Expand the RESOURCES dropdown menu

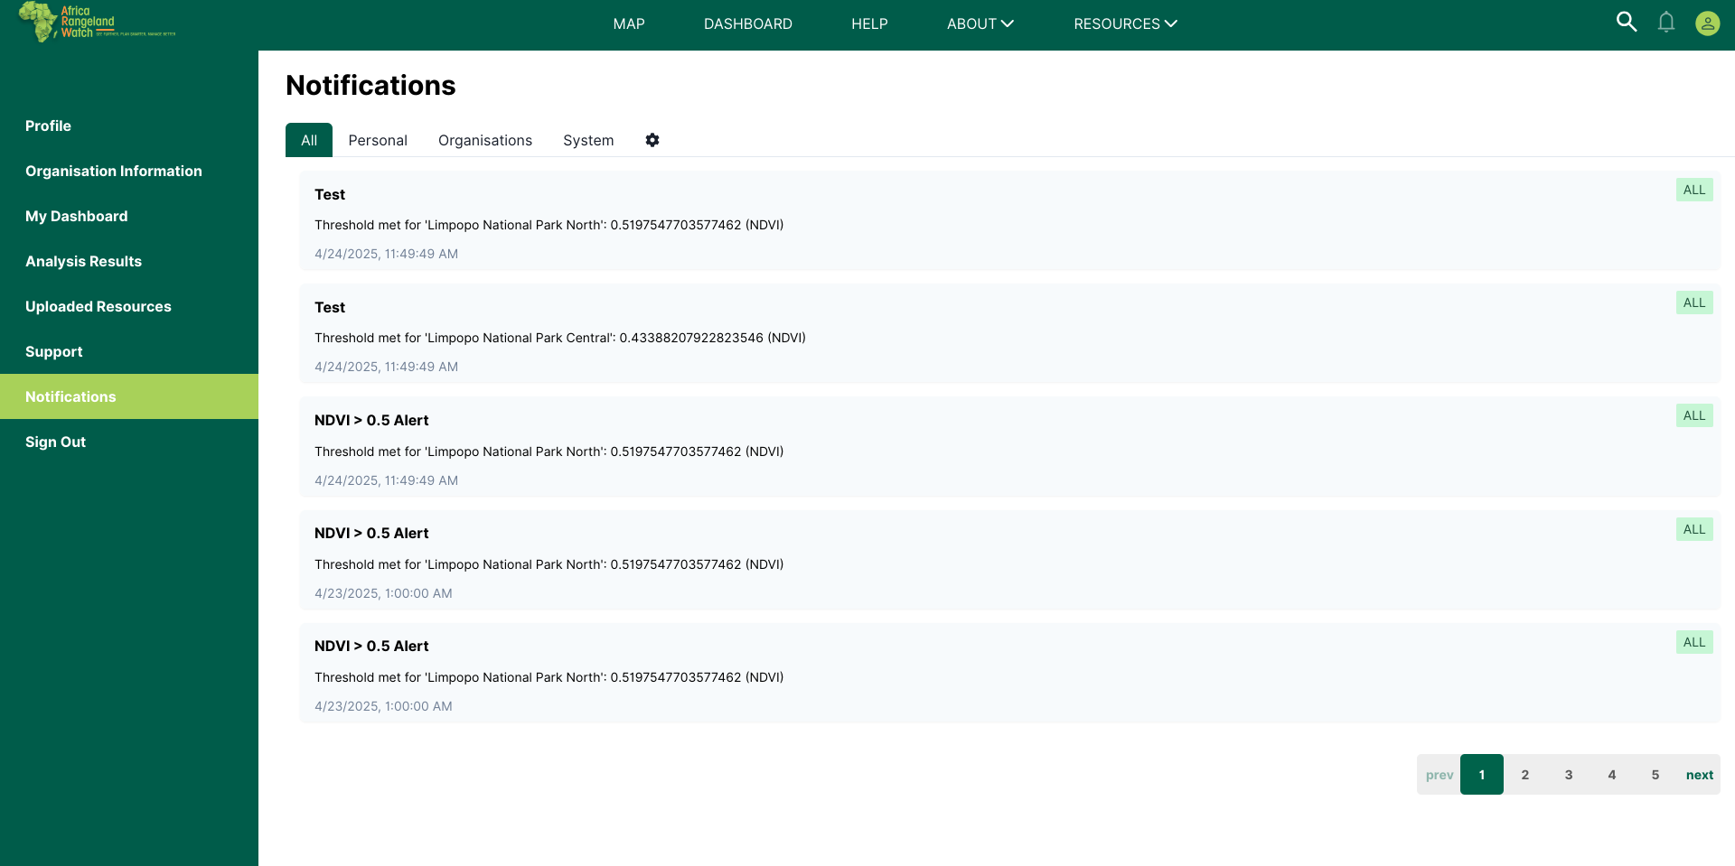[x=1126, y=23]
